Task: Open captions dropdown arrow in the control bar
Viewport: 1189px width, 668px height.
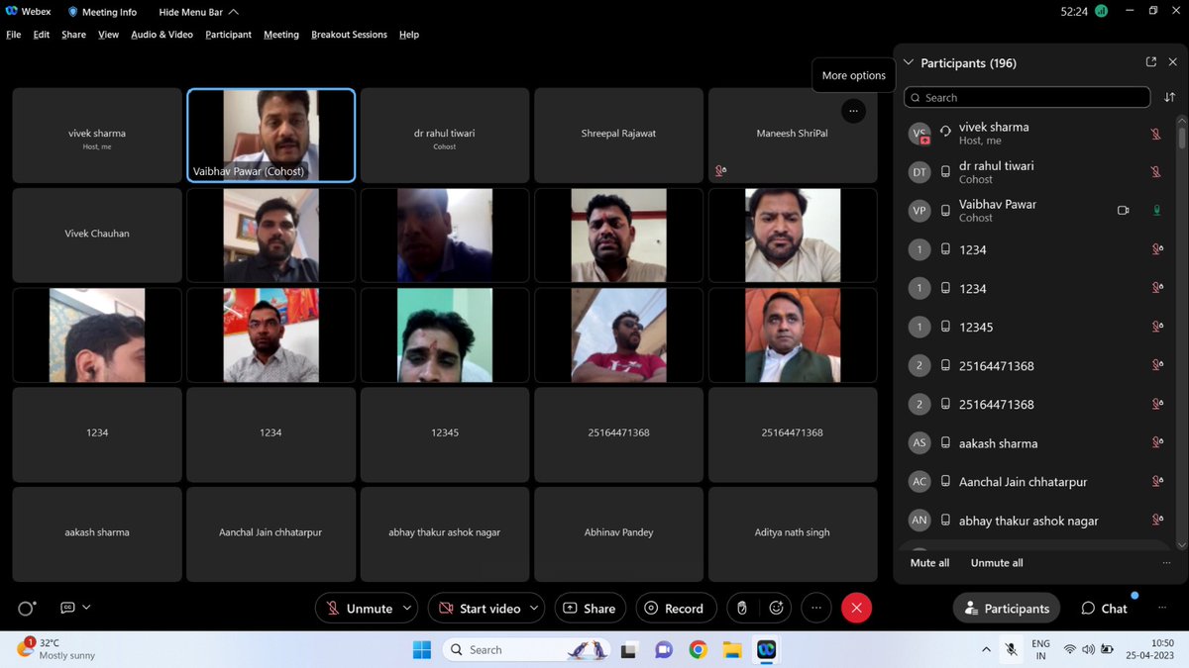Action: [x=86, y=608]
